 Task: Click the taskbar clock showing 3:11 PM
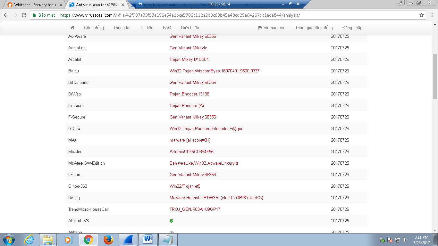(x=421, y=240)
